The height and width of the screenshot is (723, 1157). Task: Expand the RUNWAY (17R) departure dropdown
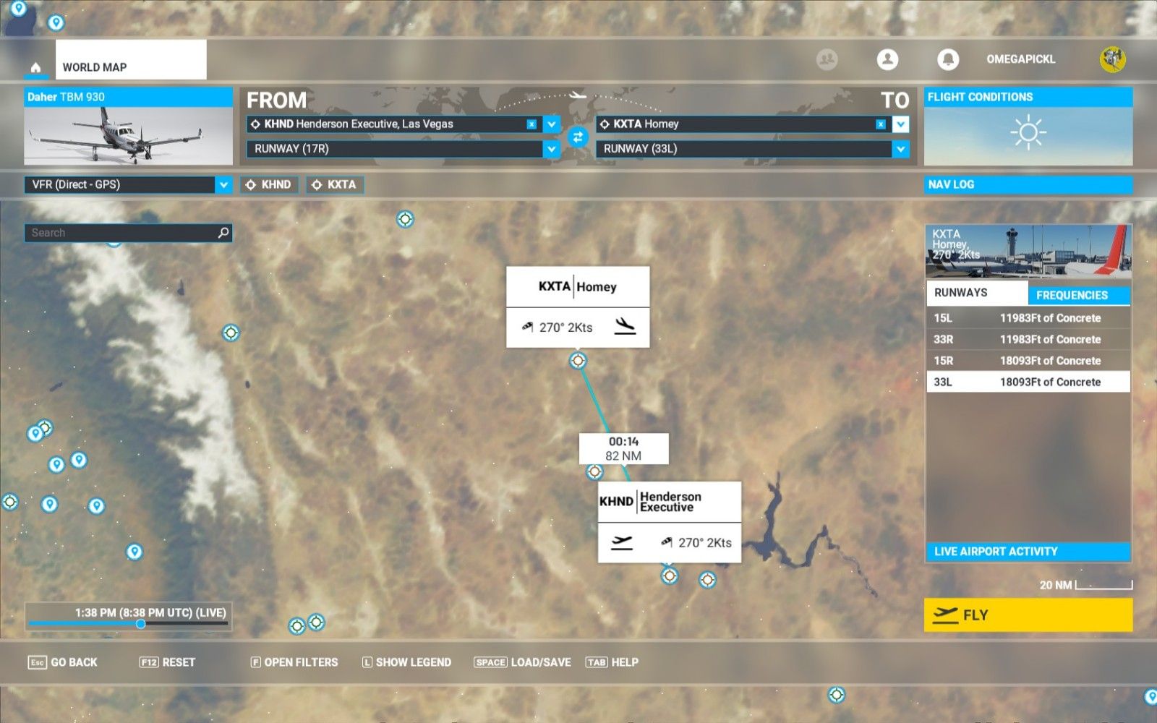pyautogui.click(x=551, y=149)
